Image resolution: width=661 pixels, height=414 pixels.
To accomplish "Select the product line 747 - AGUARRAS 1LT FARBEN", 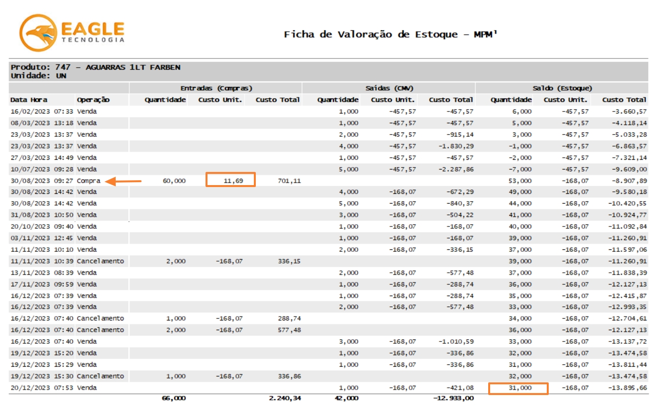I will pos(95,67).
